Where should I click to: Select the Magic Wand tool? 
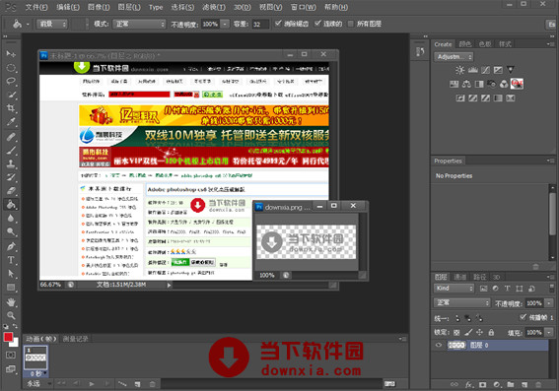pos(11,95)
